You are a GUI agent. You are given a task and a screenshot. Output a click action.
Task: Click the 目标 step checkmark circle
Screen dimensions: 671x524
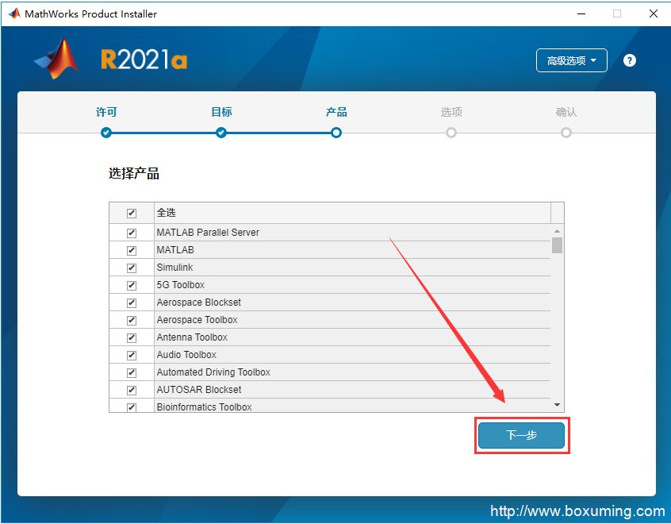pyautogui.click(x=221, y=133)
